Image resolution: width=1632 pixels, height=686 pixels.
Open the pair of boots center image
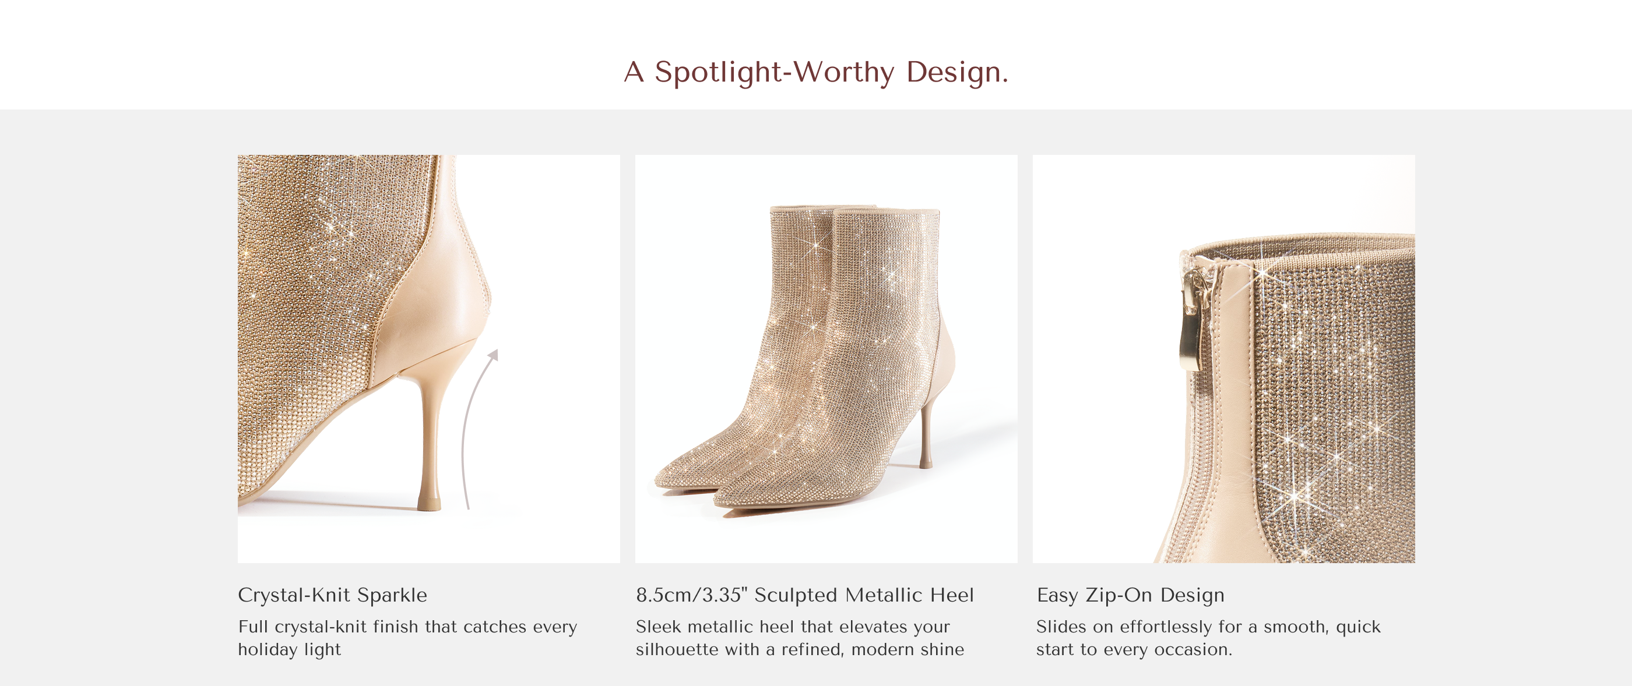[826, 358]
